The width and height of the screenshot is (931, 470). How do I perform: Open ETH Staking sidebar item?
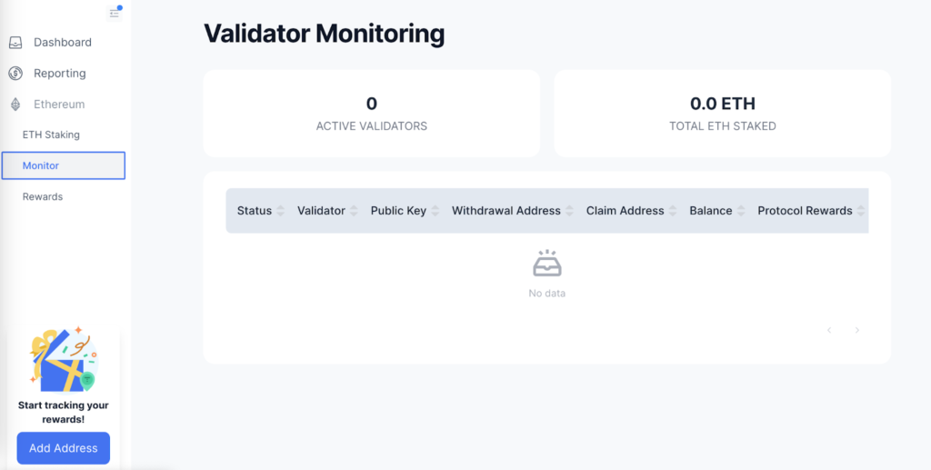51,135
